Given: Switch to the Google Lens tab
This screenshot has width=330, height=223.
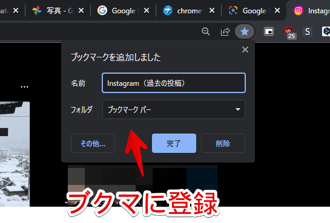Looking at the screenshot, I should coord(254,10).
